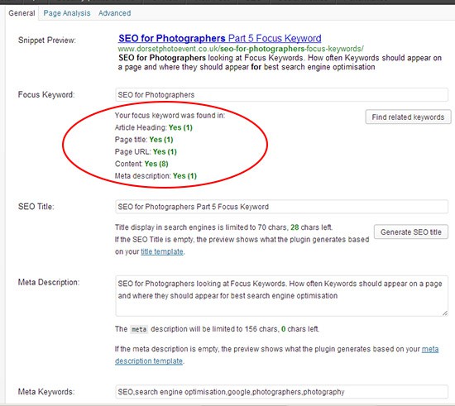Viewport: 455px width, 406px height.
Task: Click 'Your focus keyword was found in:' text
Action: (170, 116)
